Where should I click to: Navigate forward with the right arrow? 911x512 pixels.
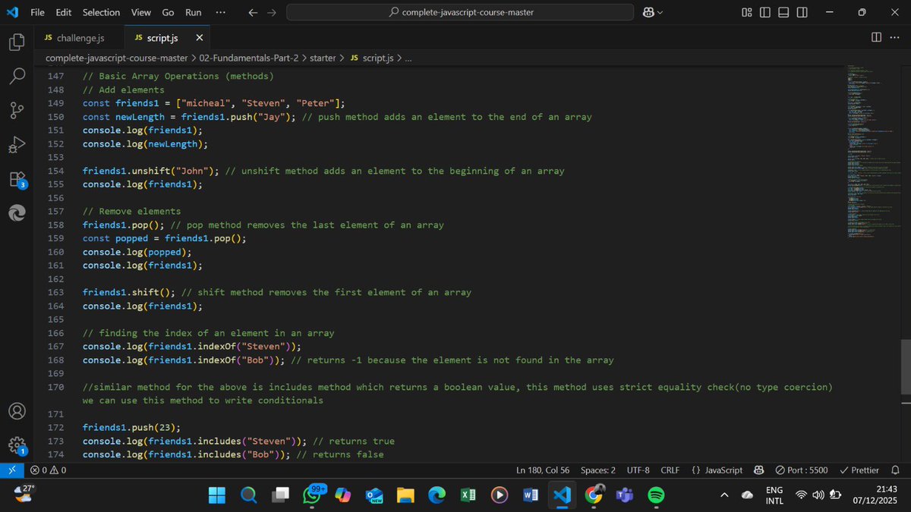(273, 12)
